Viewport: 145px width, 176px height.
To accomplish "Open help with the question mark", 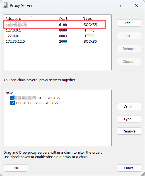I will click(x=120, y=5).
